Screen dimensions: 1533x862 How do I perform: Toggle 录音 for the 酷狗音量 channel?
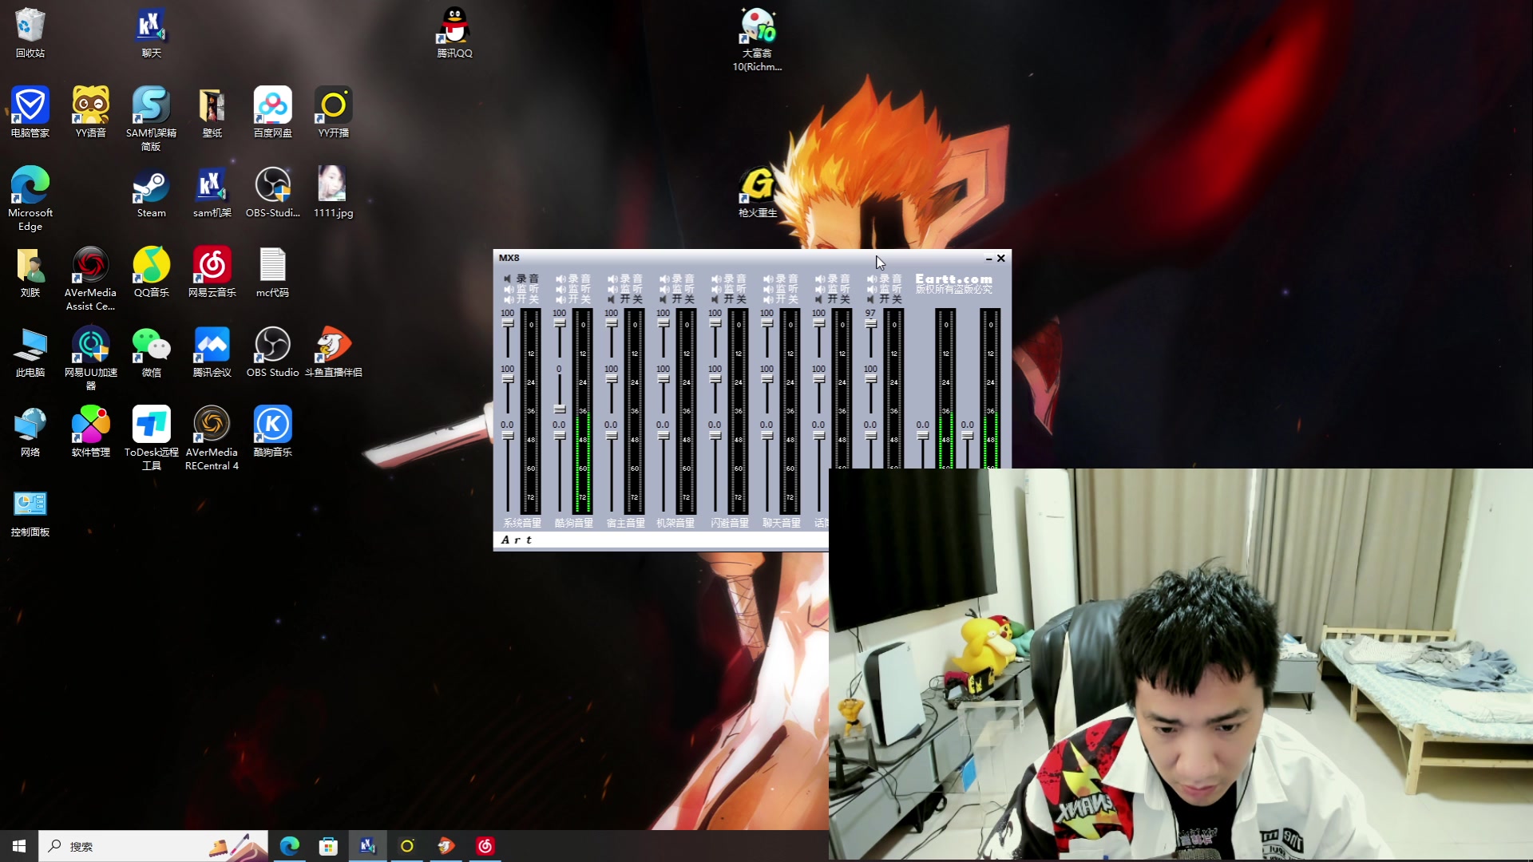[573, 279]
